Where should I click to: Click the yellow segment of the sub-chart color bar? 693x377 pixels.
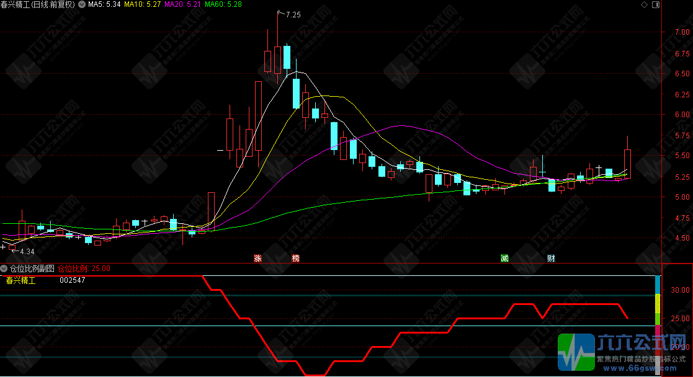tap(658, 304)
